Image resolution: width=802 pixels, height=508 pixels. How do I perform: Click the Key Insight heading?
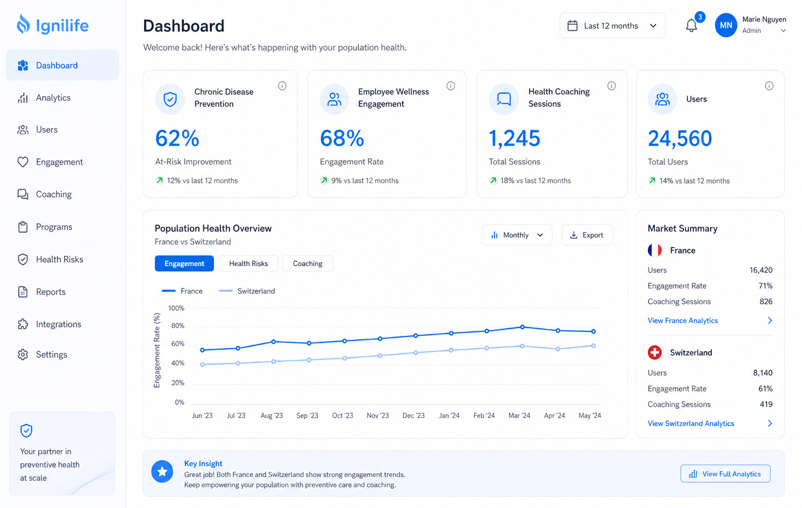coord(203,463)
